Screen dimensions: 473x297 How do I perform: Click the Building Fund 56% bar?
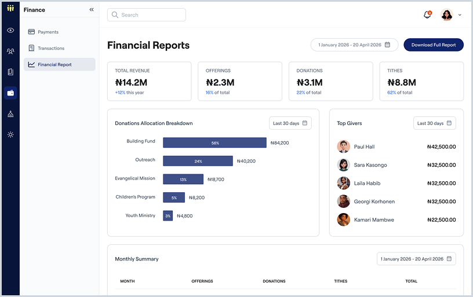click(x=215, y=143)
